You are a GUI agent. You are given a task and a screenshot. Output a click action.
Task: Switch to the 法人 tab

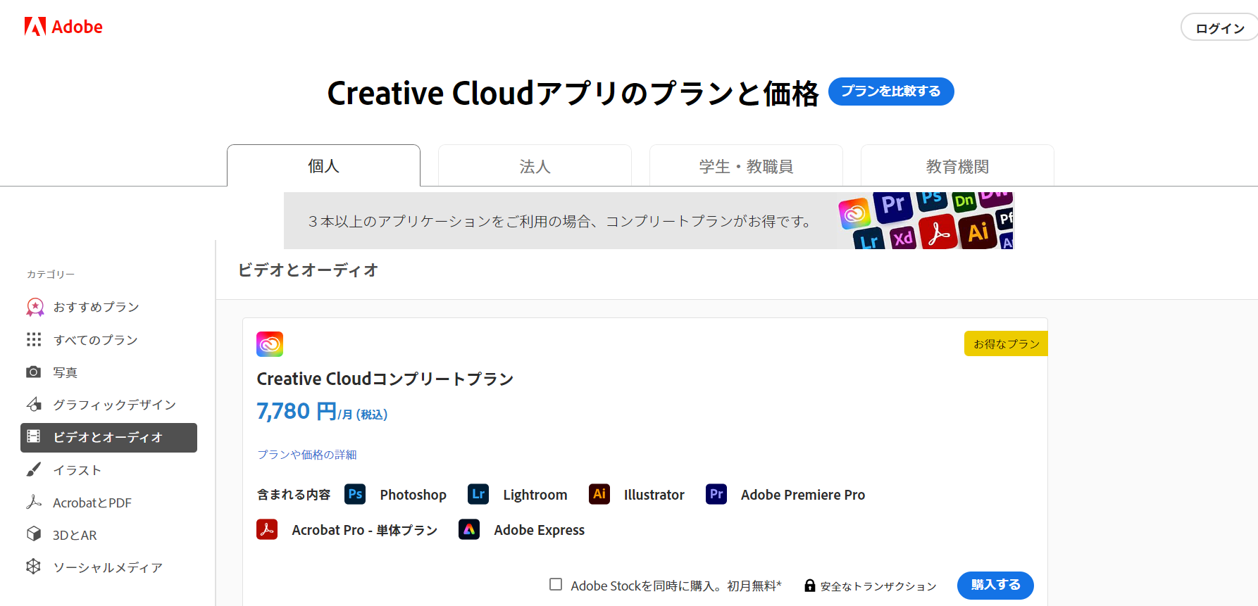[535, 166]
